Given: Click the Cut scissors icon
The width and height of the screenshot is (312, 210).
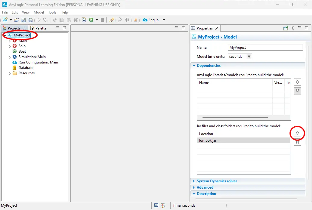Looking at the screenshot, I should pos(55,20).
